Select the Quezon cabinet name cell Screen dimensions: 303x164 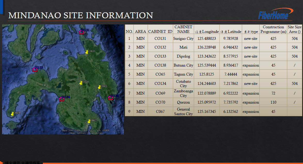click(x=184, y=102)
